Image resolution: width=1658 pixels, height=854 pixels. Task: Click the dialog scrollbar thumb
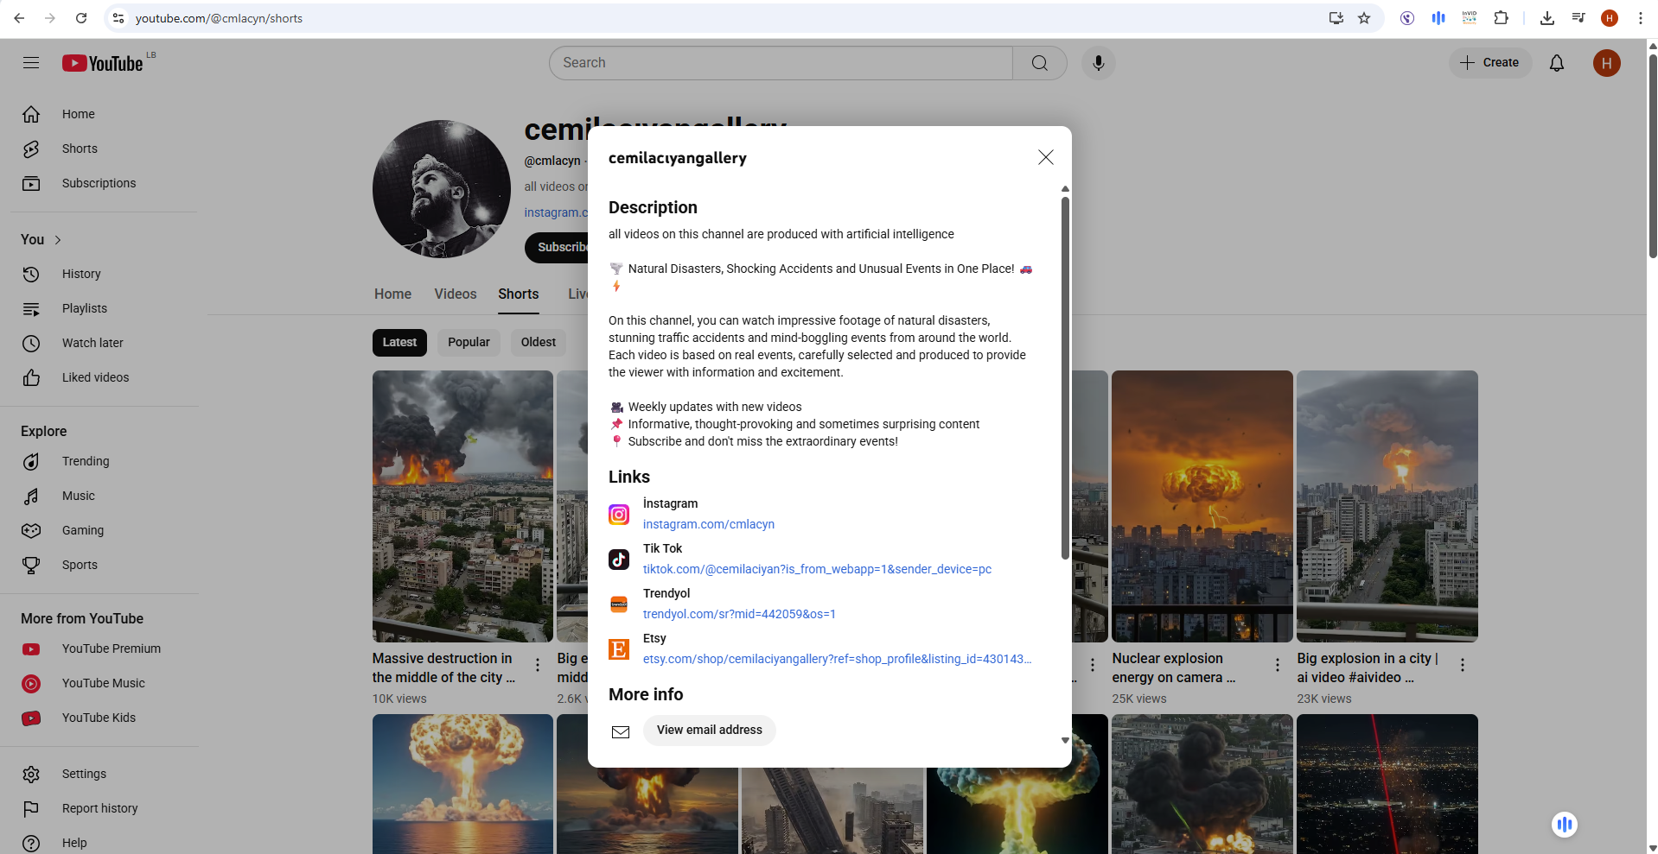pyautogui.click(x=1065, y=378)
